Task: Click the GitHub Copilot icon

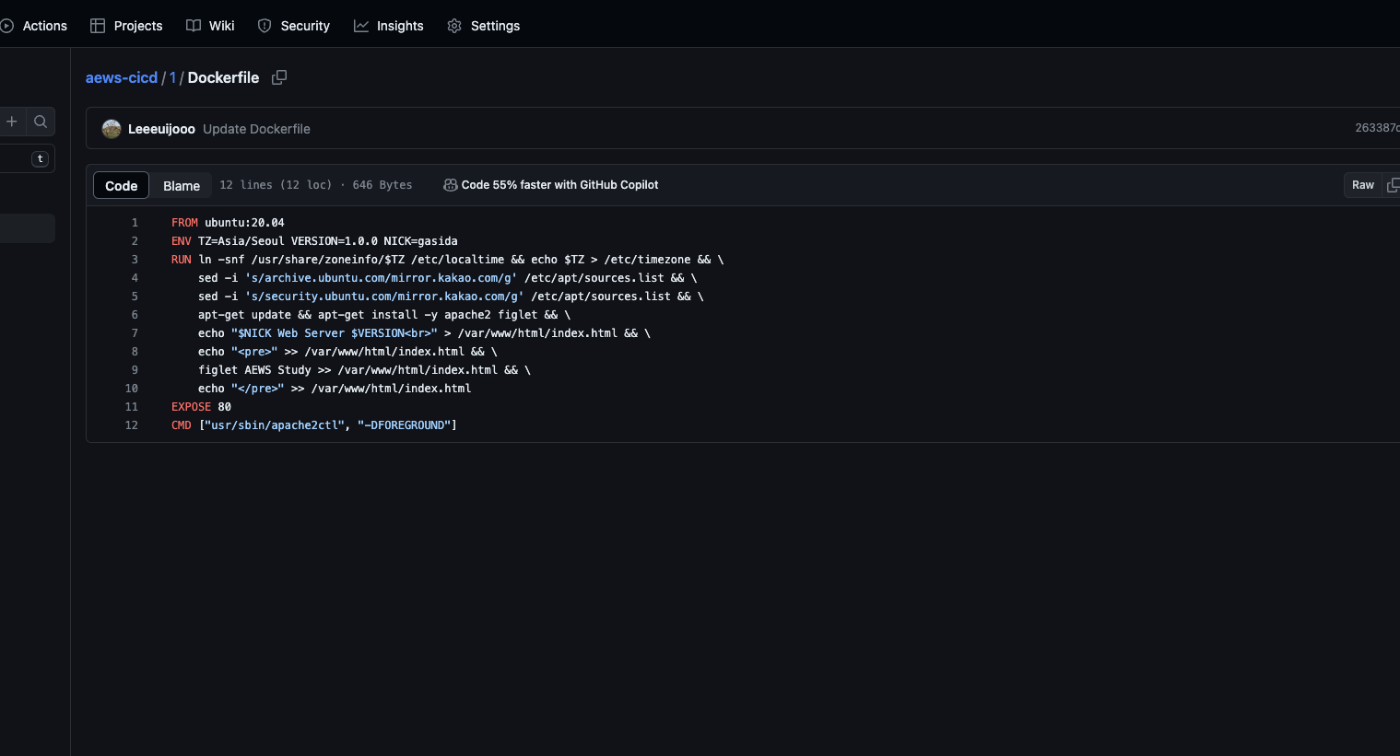Action: click(x=451, y=185)
